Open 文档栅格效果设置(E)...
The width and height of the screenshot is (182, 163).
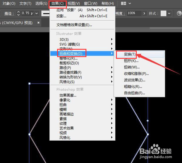(x=82, y=25)
